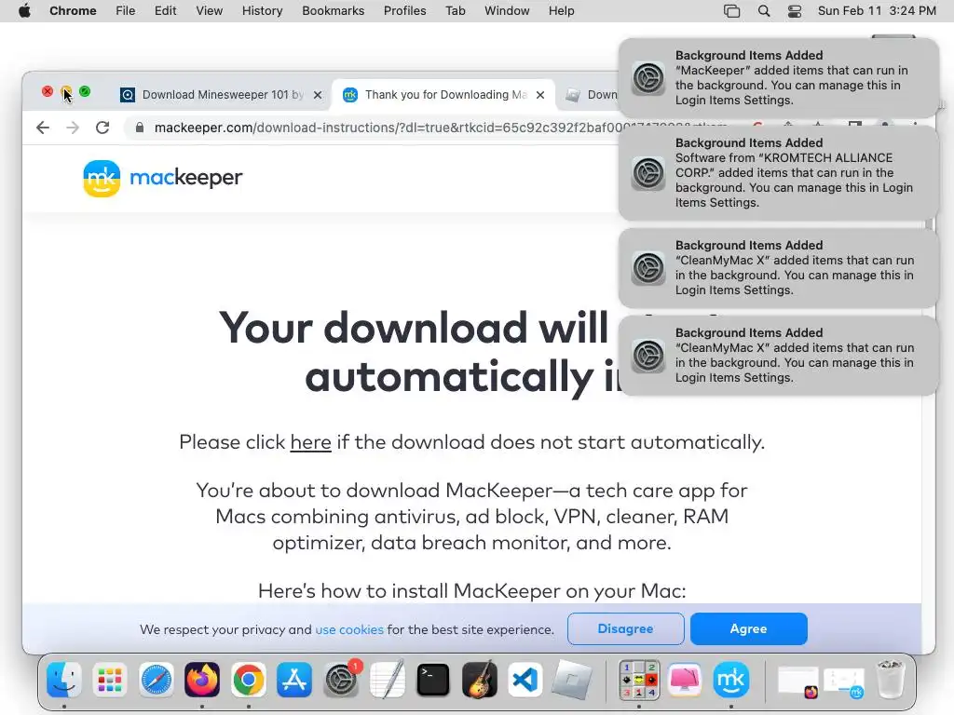Open the Trash in the Dock

891,679
